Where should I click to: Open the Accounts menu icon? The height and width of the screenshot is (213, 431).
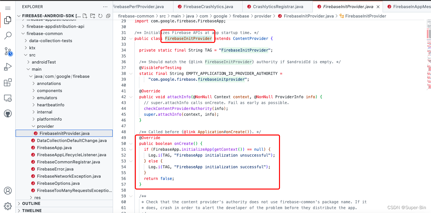coord(8,191)
